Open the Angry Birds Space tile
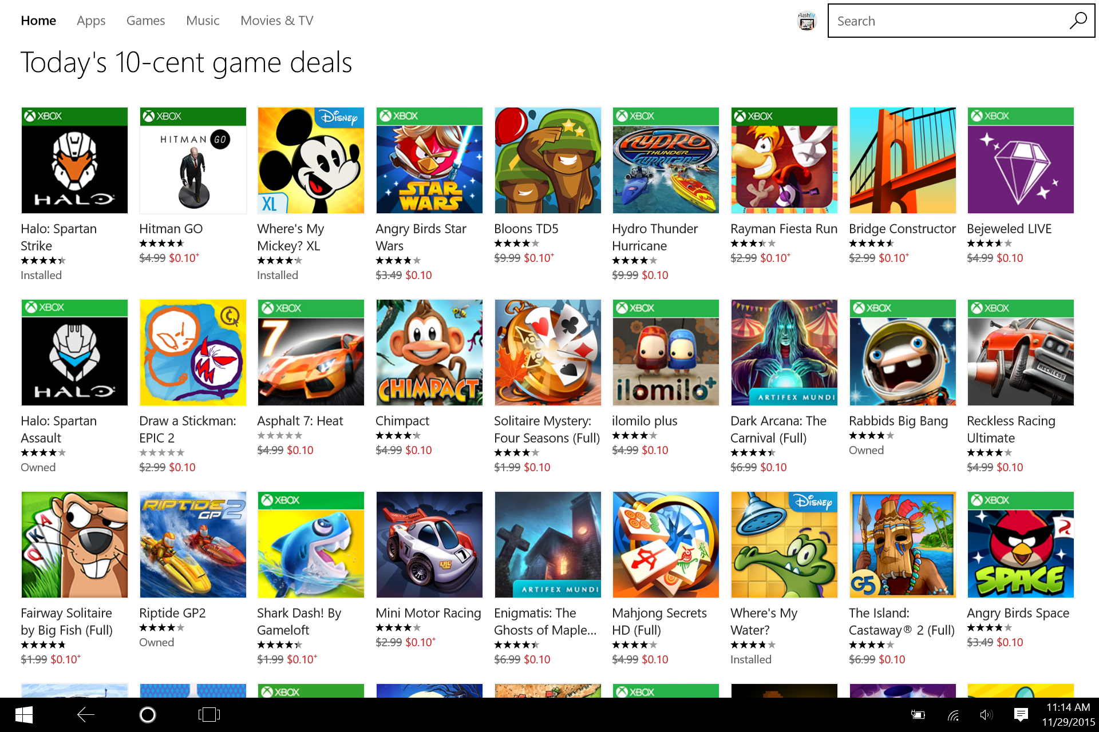The height and width of the screenshot is (732, 1099). coord(1021,545)
